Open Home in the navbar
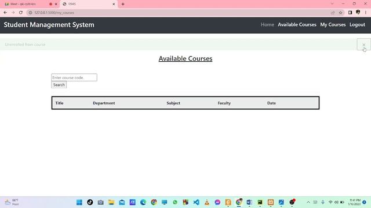Screen dimensions: 371x208 pyautogui.click(x=267, y=24)
